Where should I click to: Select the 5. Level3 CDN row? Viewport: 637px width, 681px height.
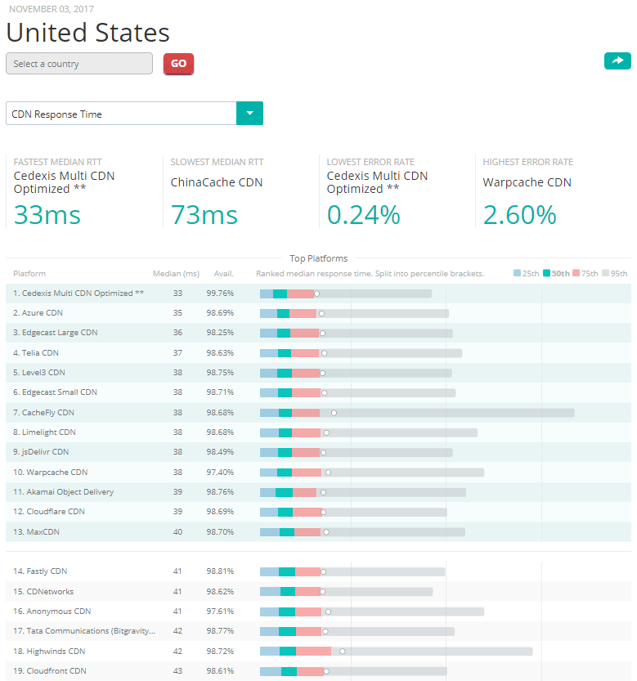pos(319,373)
